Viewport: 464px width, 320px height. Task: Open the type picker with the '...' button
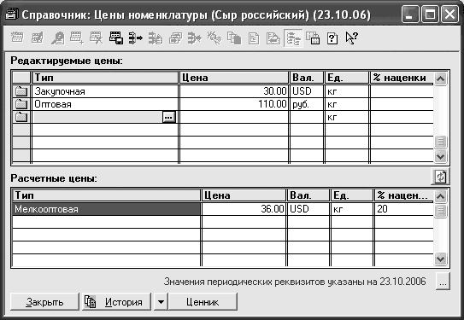[x=168, y=117]
